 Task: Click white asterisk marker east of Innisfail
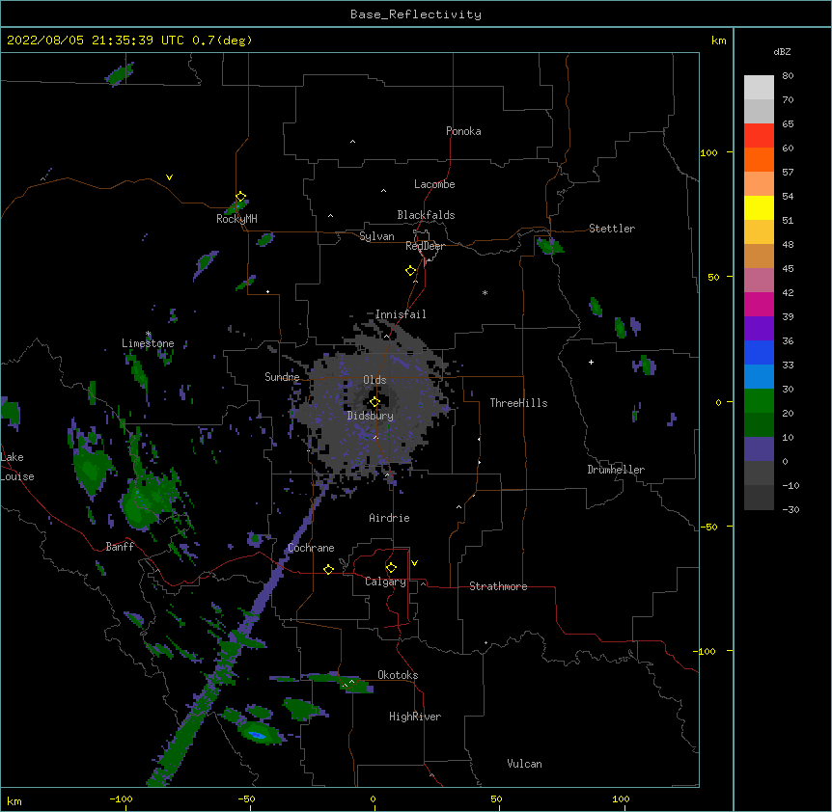click(485, 292)
